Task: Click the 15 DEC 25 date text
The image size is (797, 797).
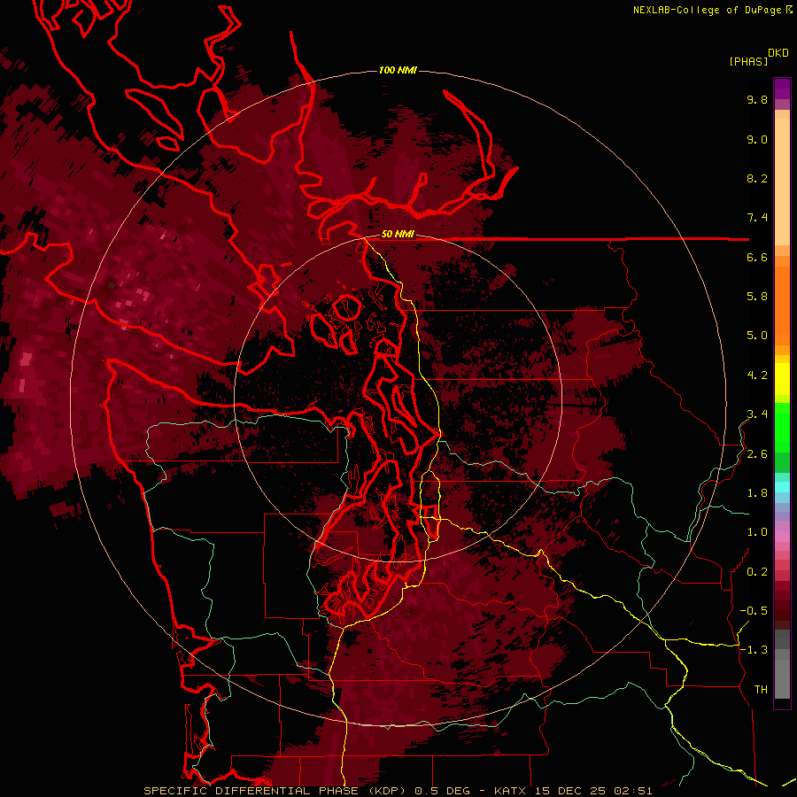Action: (x=569, y=791)
